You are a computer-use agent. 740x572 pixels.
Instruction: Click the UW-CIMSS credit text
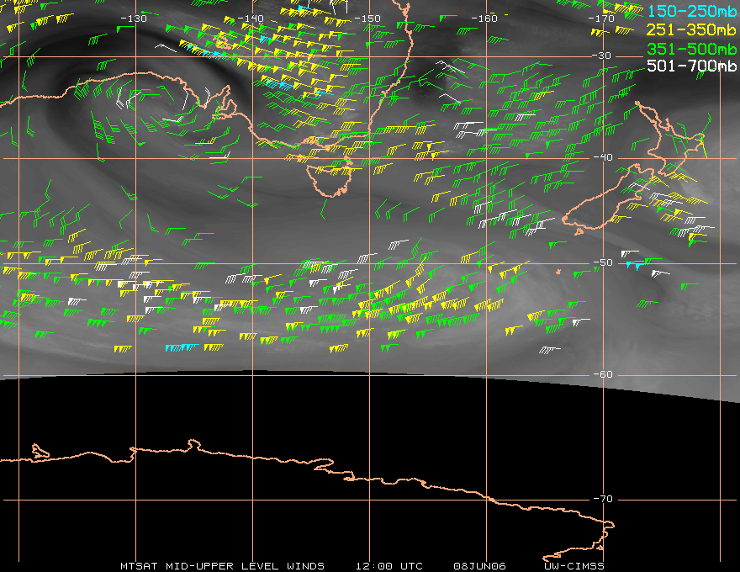click(x=574, y=566)
